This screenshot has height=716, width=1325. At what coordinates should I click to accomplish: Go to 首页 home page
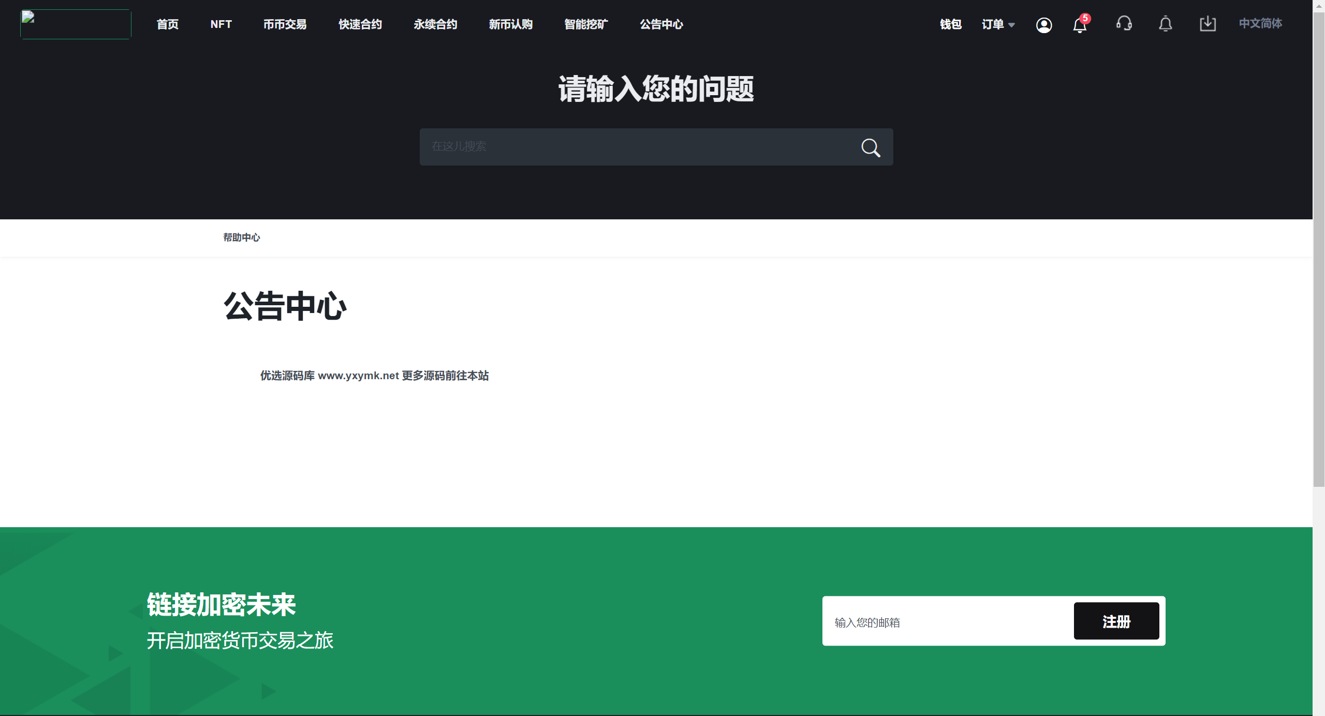coord(168,24)
